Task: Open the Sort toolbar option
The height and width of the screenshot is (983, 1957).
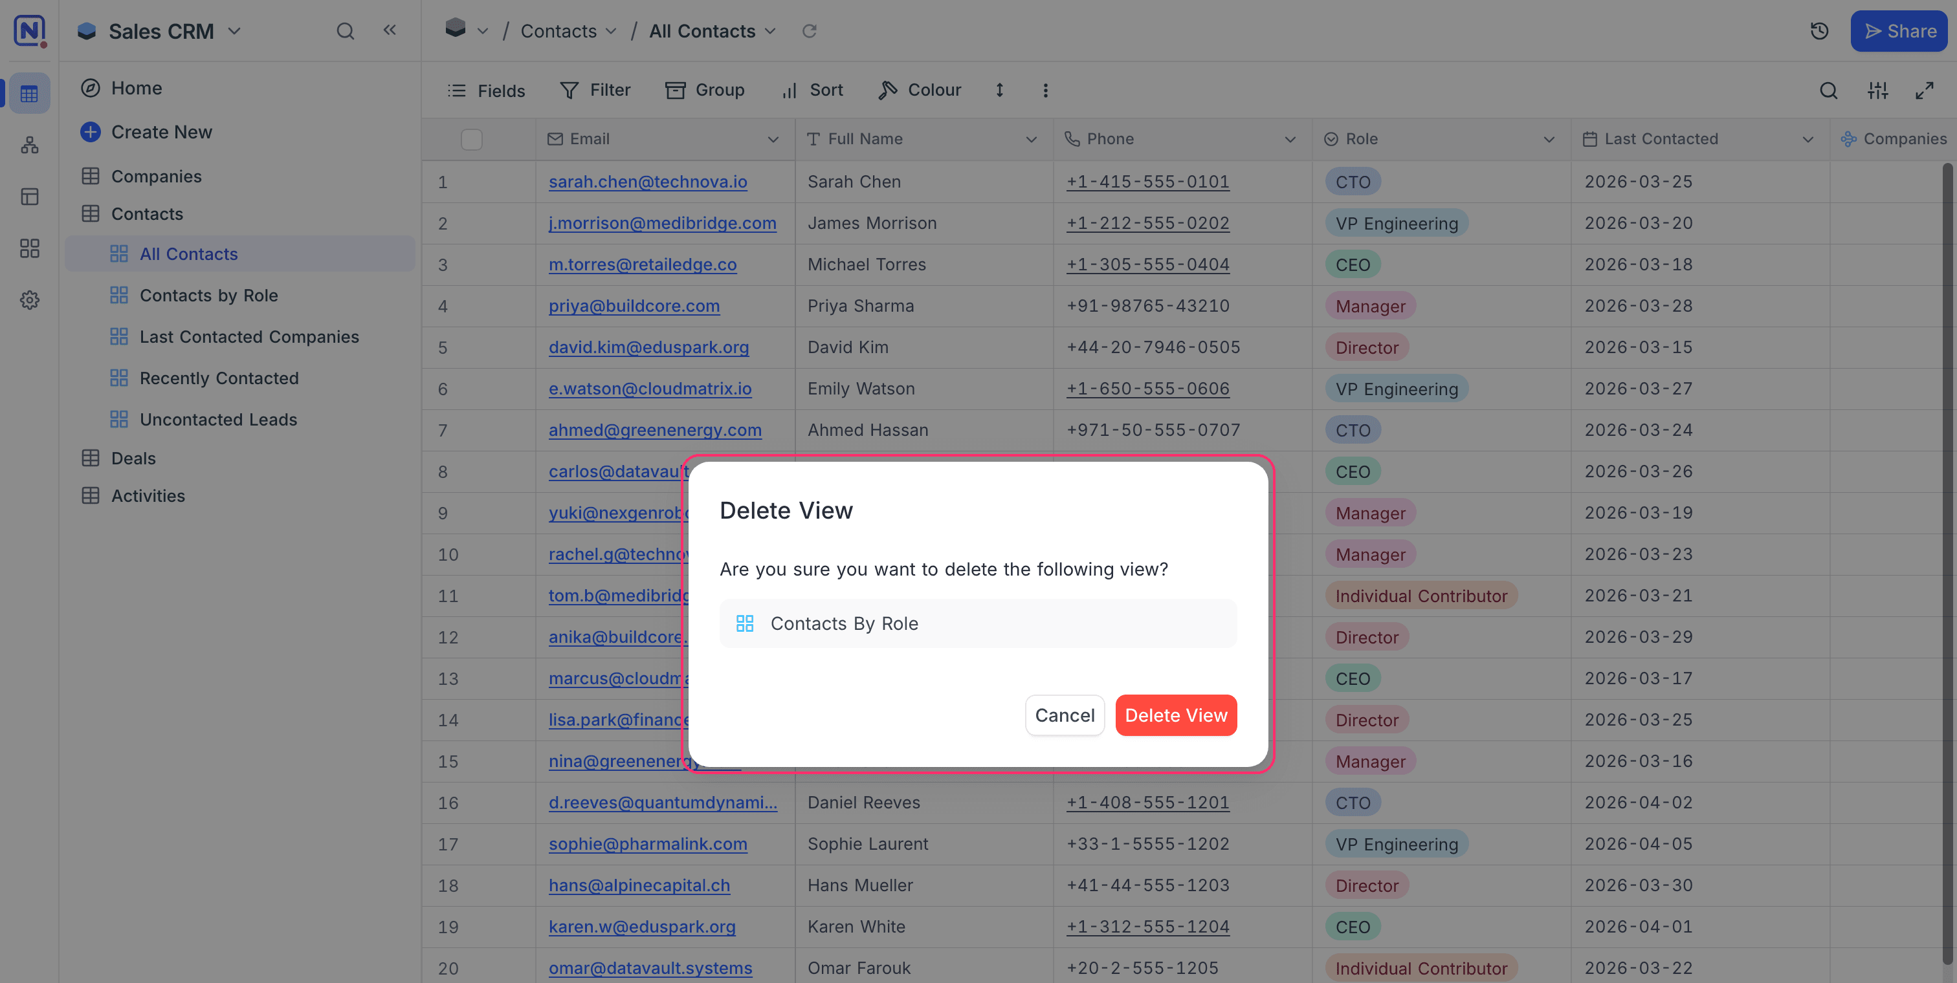Action: click(812, 91)
